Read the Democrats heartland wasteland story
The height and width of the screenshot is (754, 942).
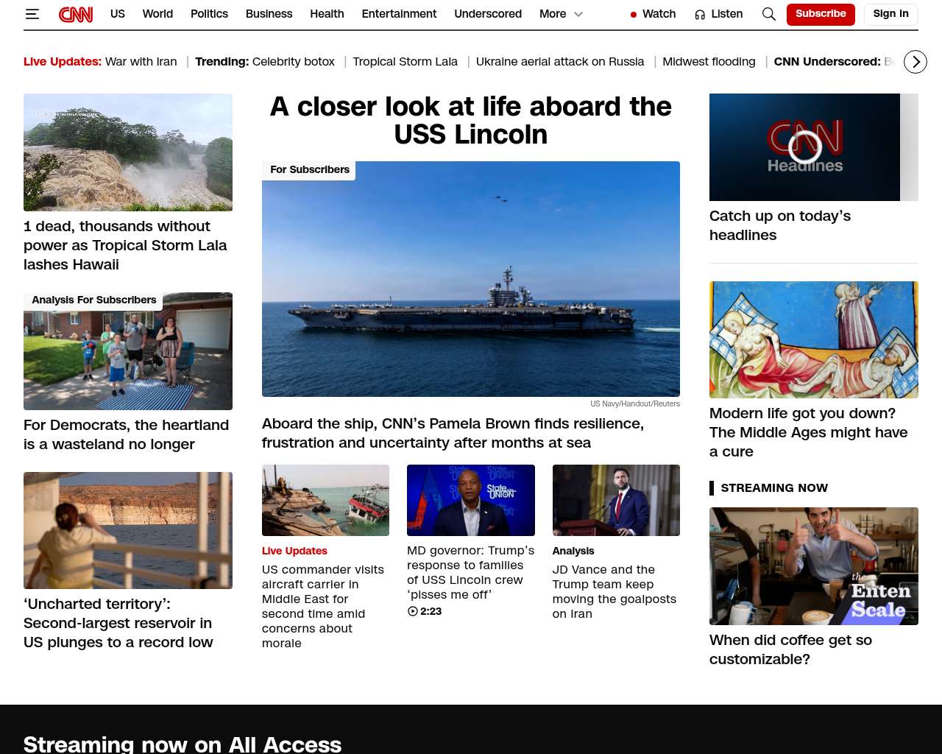tap(126, 434)
